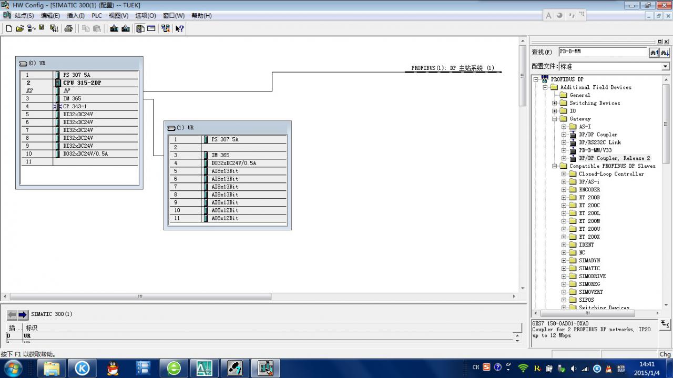The image size is (673, 378).
Task: Open the QQ penguin taskbar icon
Action: point(113,369)
